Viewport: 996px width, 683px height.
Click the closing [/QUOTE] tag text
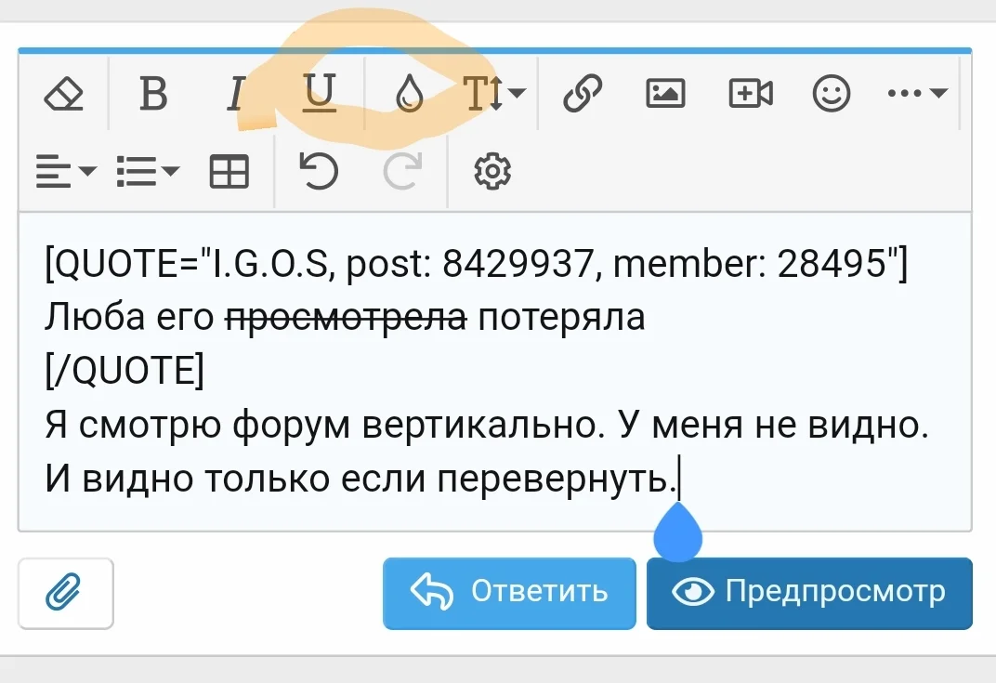point(124,371)
